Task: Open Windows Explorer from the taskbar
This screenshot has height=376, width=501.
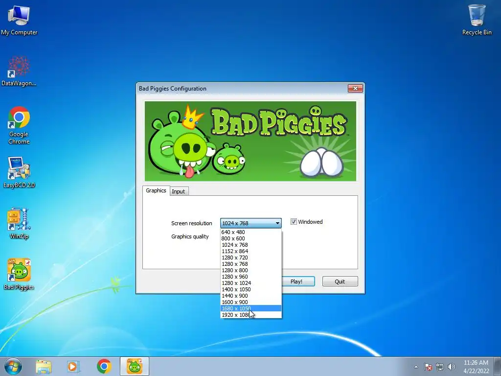Action: tap(44, 366)
